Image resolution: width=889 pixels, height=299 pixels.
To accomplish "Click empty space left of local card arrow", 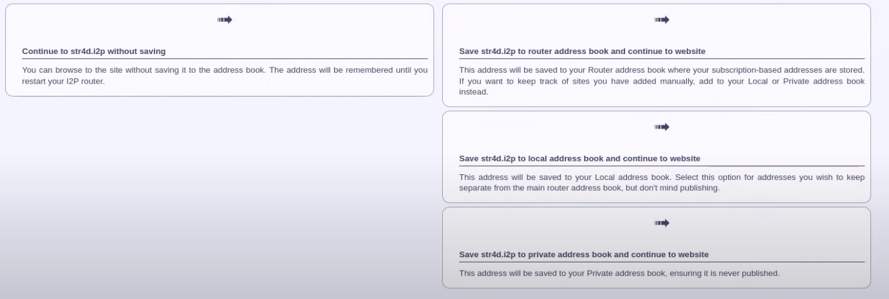I will click(554, 127).
